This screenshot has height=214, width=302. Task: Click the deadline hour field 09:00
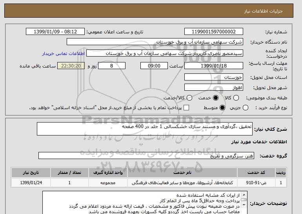click(x=154, y=66)
